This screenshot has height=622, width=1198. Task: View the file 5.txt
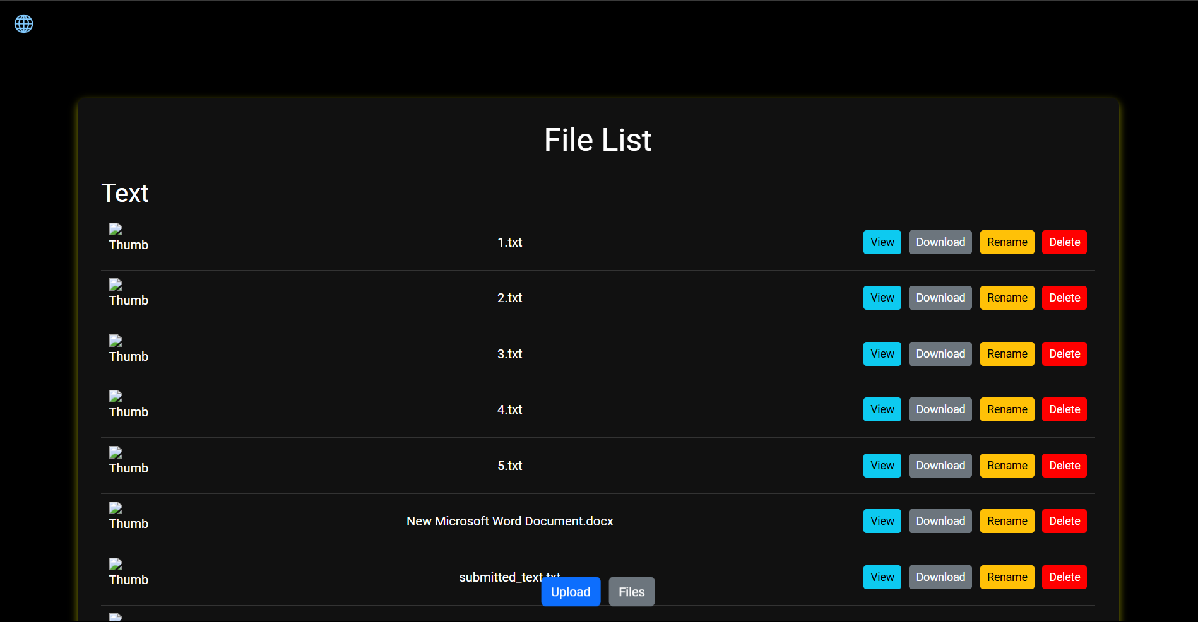click(x=882, y=465)
